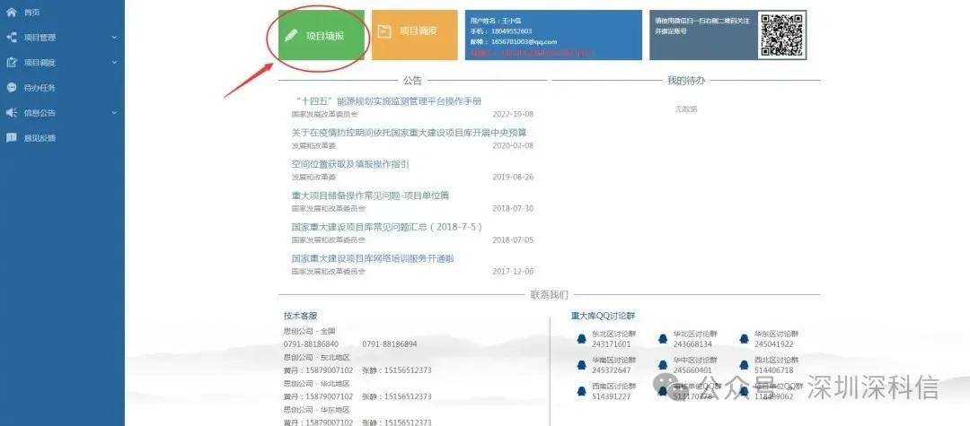Click the 无数据 text under 我的待办
Viewport: 970px width, 426px height.
(686, 109)
